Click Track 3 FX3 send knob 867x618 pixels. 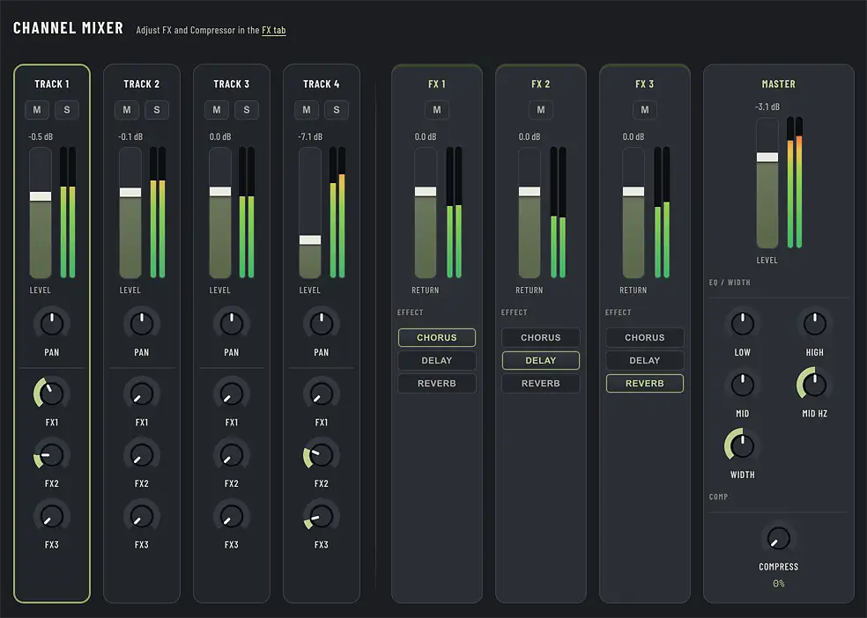pyautogui.click(x=232, y=517)
